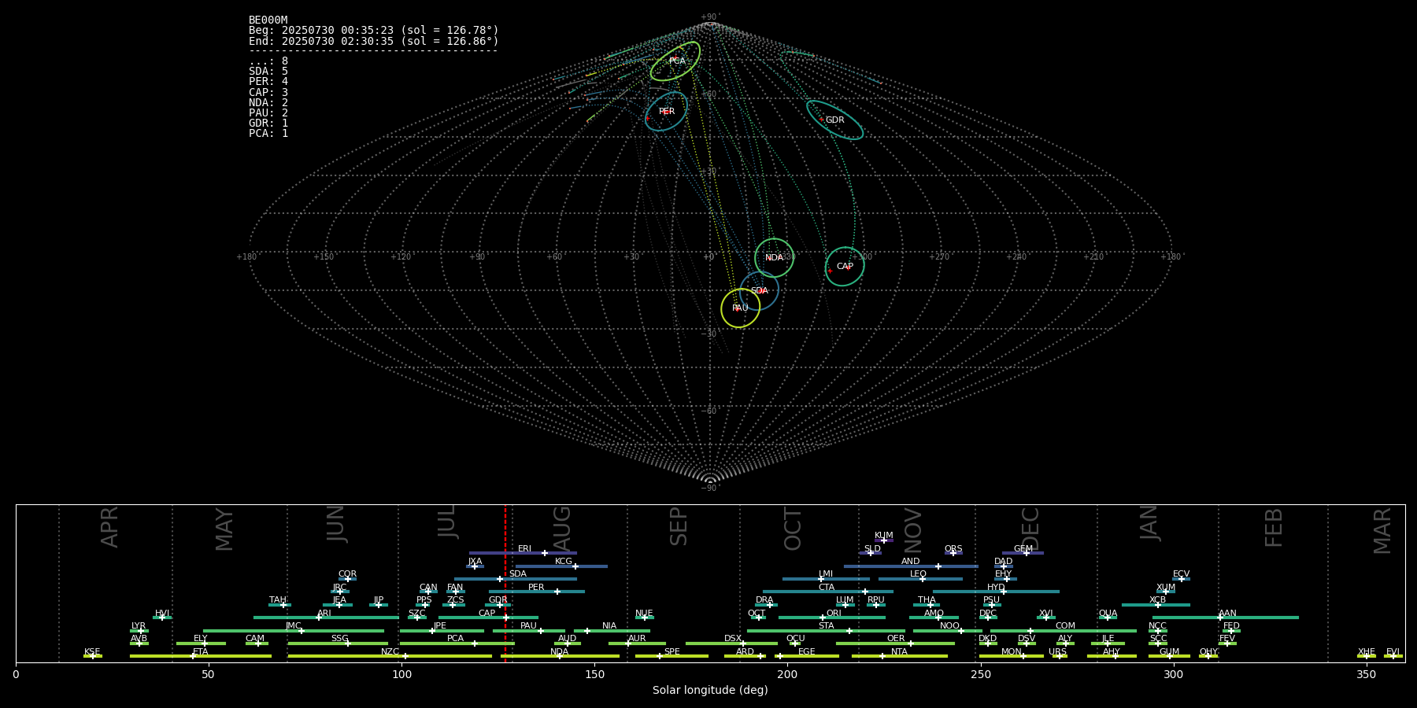1417x708 pixels.
Task: Click the JMC shower bar in timeline
Action: point(294,631)
